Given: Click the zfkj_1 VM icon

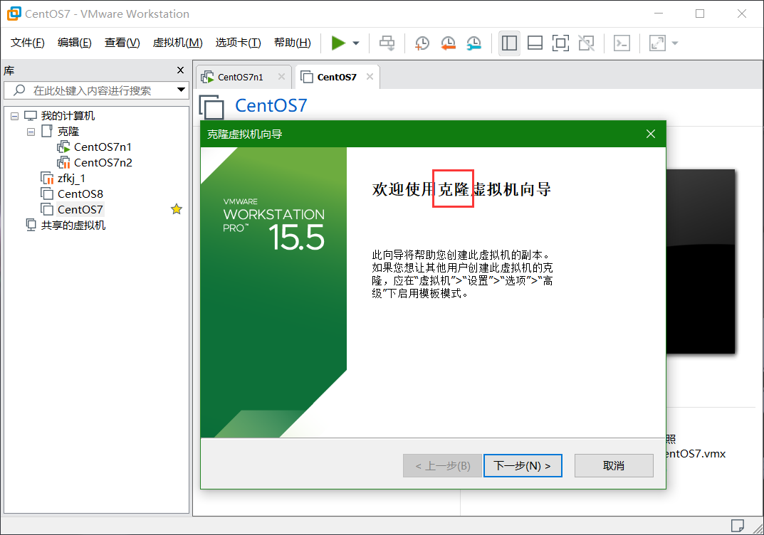Looking at the screenshot, I should [47, 178].
